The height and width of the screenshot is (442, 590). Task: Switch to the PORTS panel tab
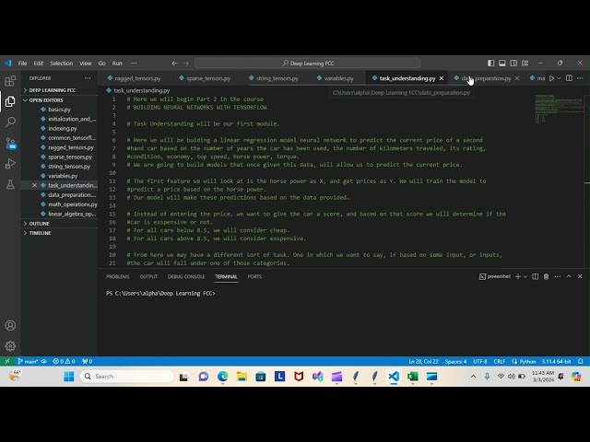coord(254,276)
